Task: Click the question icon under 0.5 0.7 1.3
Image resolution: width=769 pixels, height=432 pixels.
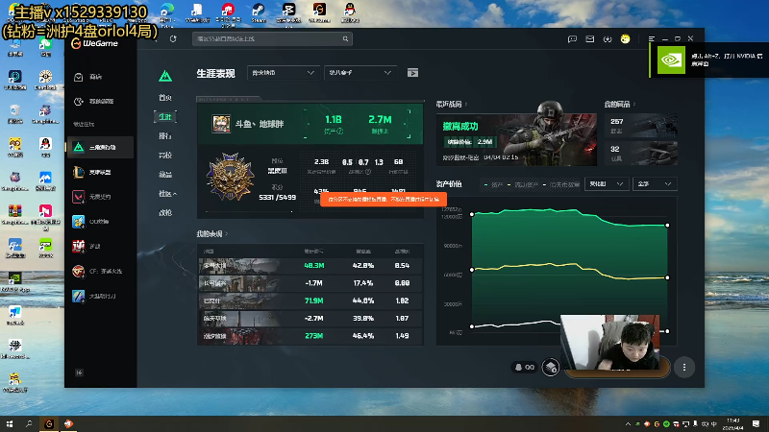Action: coord(368,172)
